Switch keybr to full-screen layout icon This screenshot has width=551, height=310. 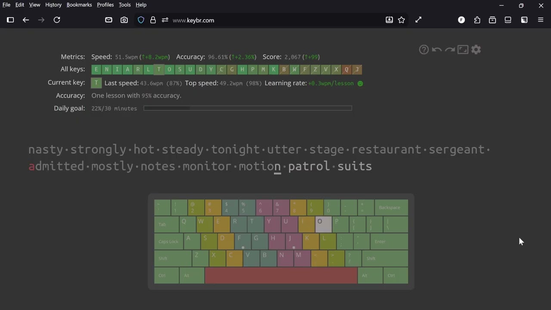[463, 50]
